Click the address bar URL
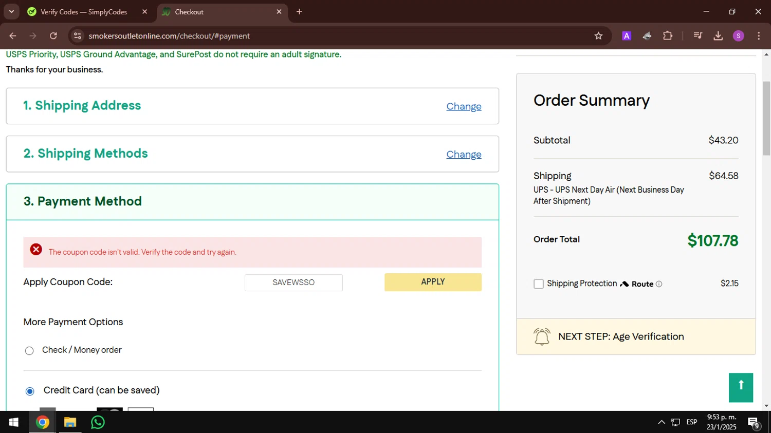 point(169,36)
